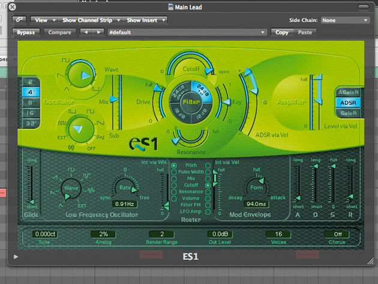Click the Sub oscillator waveform knob
Screen dimensions: 378x284
pyautogui.click(x=81, y=130)
